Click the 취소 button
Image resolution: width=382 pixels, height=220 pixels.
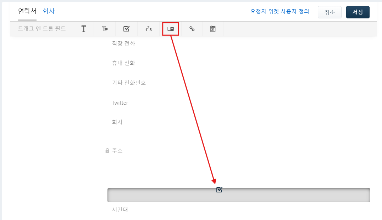(x=330, y=12)
